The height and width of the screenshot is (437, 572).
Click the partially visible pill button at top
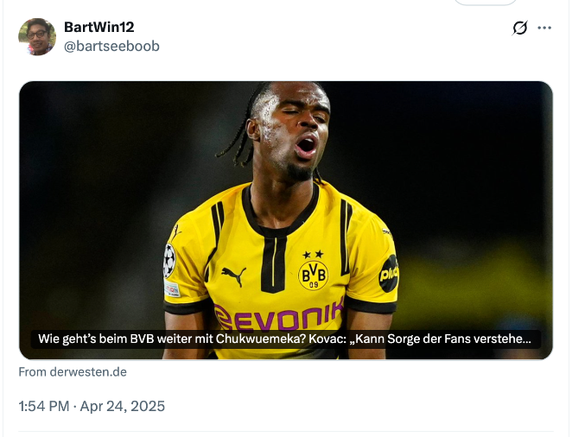click(486, 3)
